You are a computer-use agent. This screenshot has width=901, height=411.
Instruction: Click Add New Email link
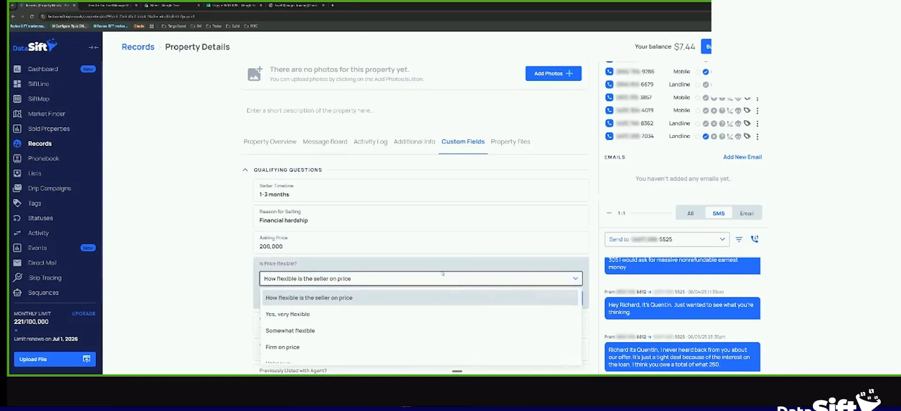[x=742, y=157]
